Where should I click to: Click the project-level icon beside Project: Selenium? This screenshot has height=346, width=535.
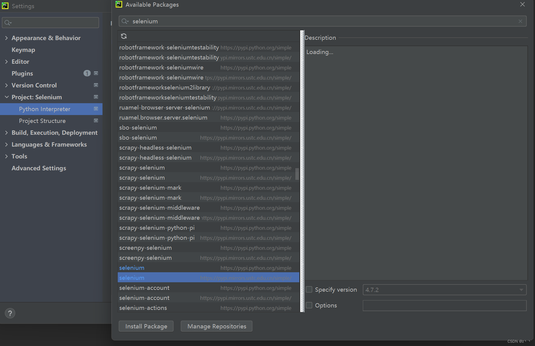click(96, 97)
